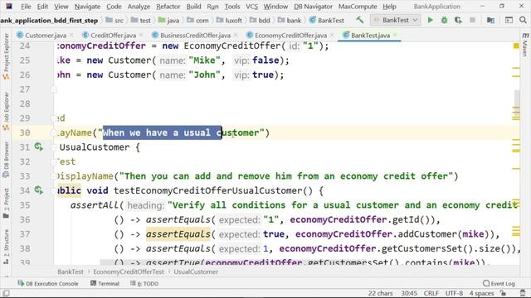Open Job Explorer side panel
This screenshot has width=531, height=298.
6,111
